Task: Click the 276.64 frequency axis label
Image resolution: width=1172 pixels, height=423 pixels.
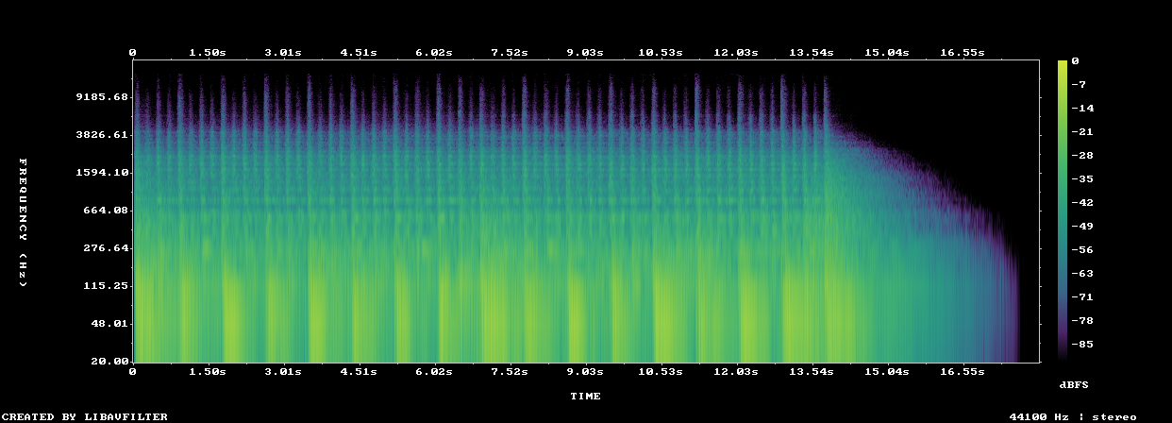Action: tap(106, 248)
